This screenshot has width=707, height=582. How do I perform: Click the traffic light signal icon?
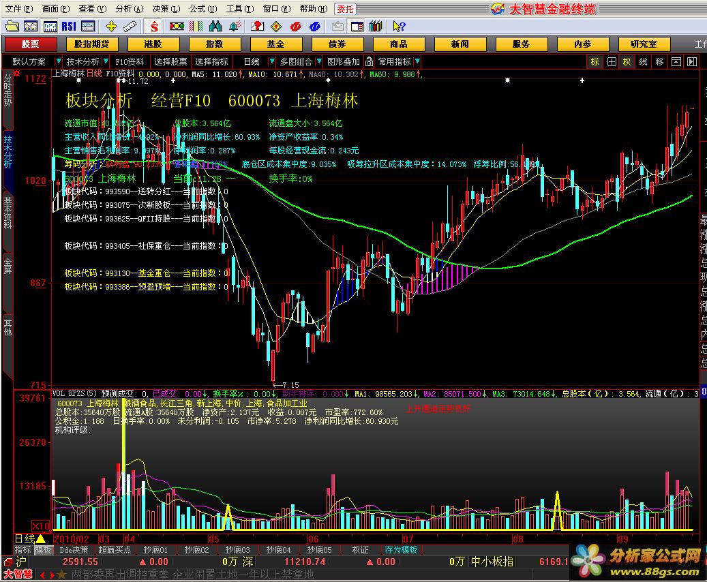[x=177, y=27]
